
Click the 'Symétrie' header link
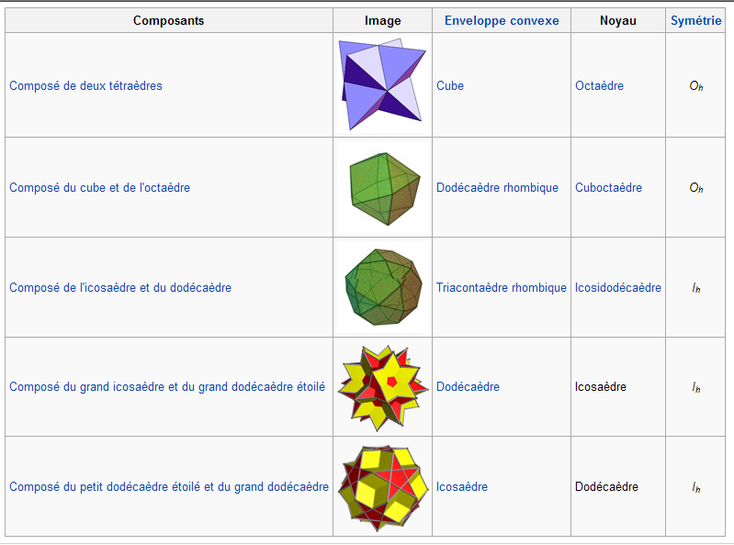point(695,20)
